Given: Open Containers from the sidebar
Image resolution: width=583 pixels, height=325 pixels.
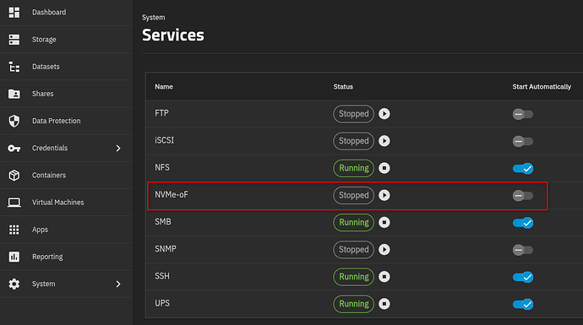Looking at the screenshot, I should point(66,175).
